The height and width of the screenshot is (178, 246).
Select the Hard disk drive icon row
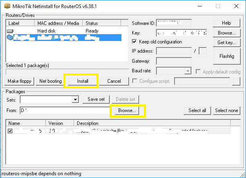pos(10,31)
